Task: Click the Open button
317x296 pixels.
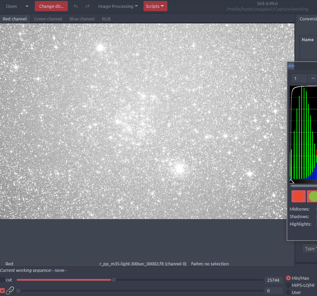Action: (x=11, y=6)
